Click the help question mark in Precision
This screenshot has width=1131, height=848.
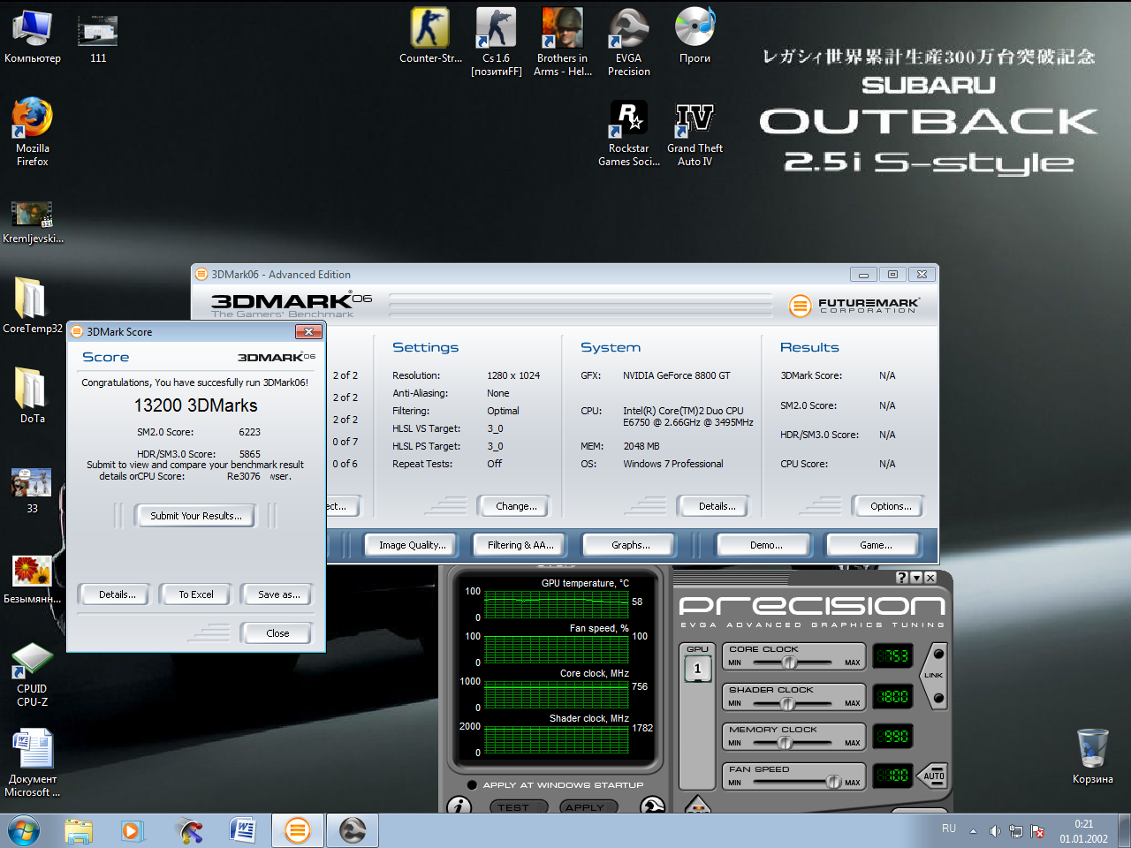pyautogui.click(x=902, y=577)
